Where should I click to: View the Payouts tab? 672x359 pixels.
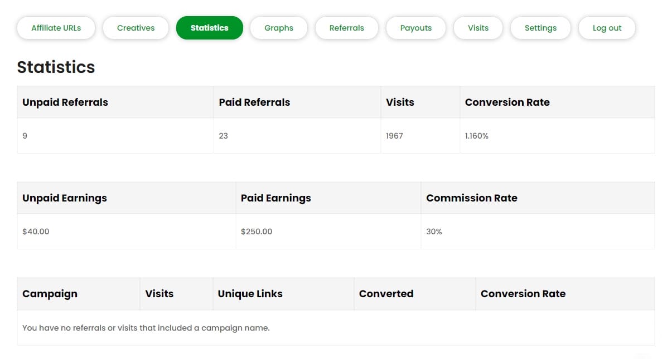click(415, 28)
